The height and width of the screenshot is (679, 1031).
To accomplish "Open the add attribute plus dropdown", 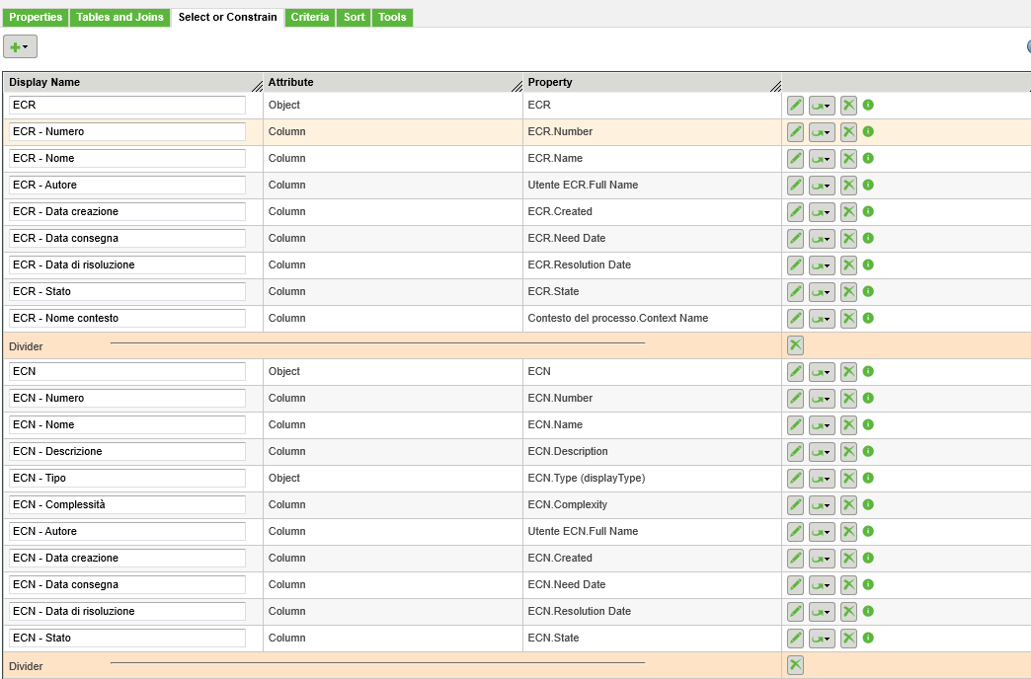I will click(x=22, y=45).
